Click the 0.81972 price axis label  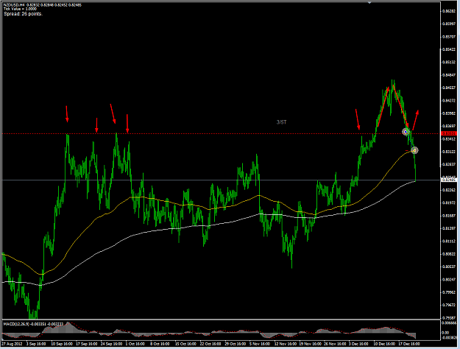[x=449, y=202]
